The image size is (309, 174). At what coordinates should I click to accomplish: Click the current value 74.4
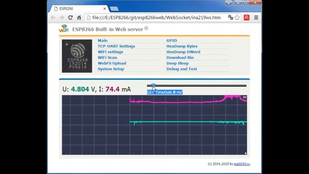tap(112, 89)
